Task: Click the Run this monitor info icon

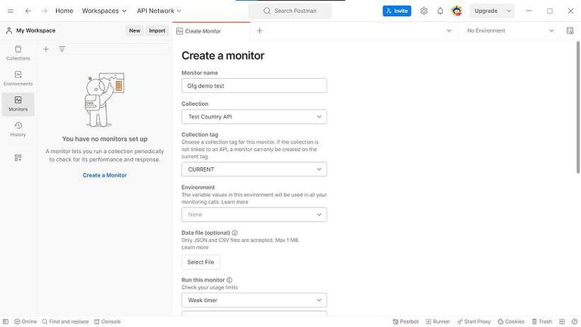Action: pos(229,280)
